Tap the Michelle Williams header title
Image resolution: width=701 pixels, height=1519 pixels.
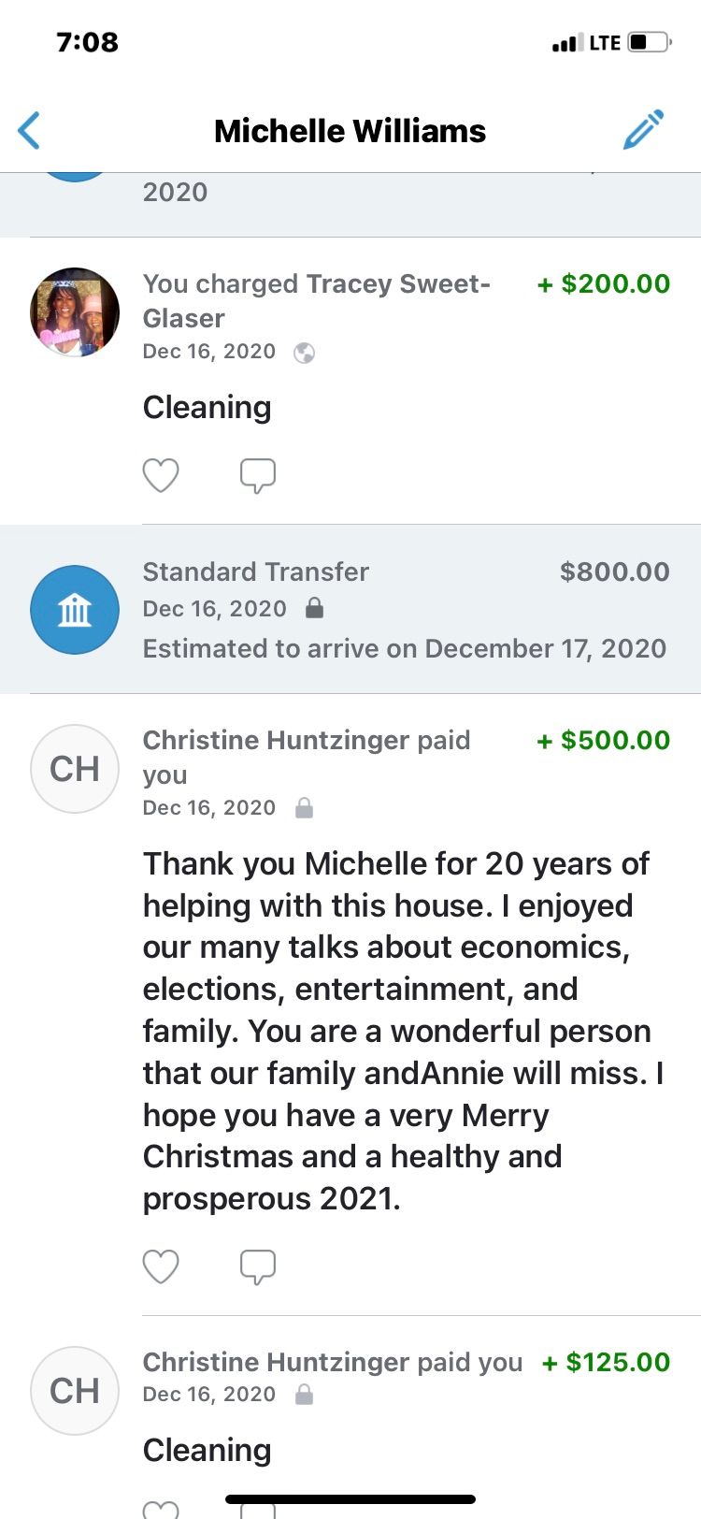pos(350,131)
